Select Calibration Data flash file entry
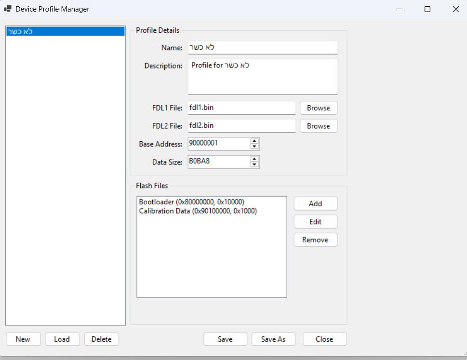Viewport: 467px width, 360px height. [198, 211]
